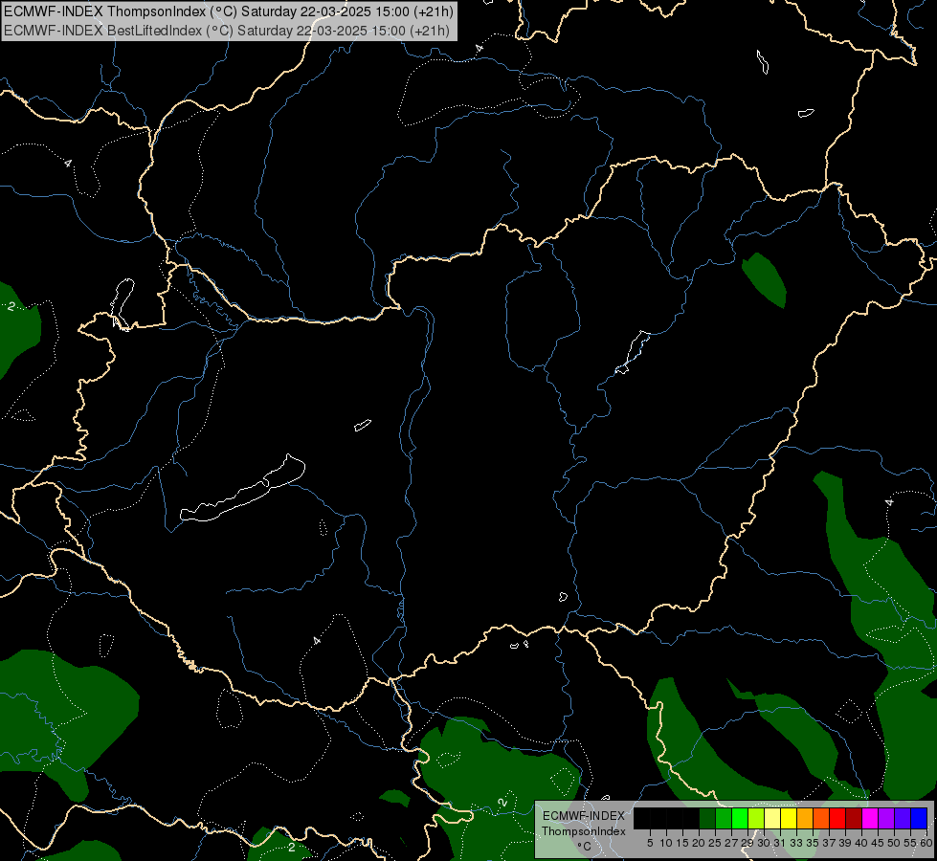Select the magenta 40–45 legend swatch

[870, 819]
